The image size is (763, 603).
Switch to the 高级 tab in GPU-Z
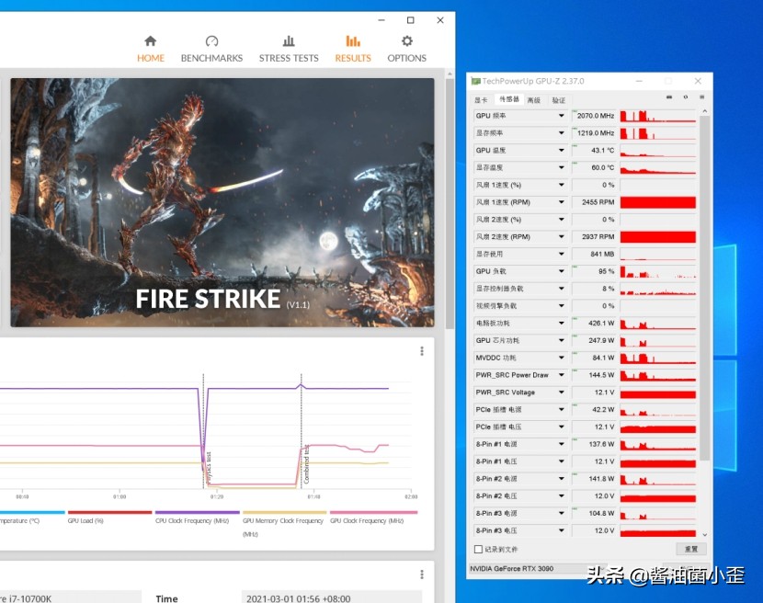534,100
